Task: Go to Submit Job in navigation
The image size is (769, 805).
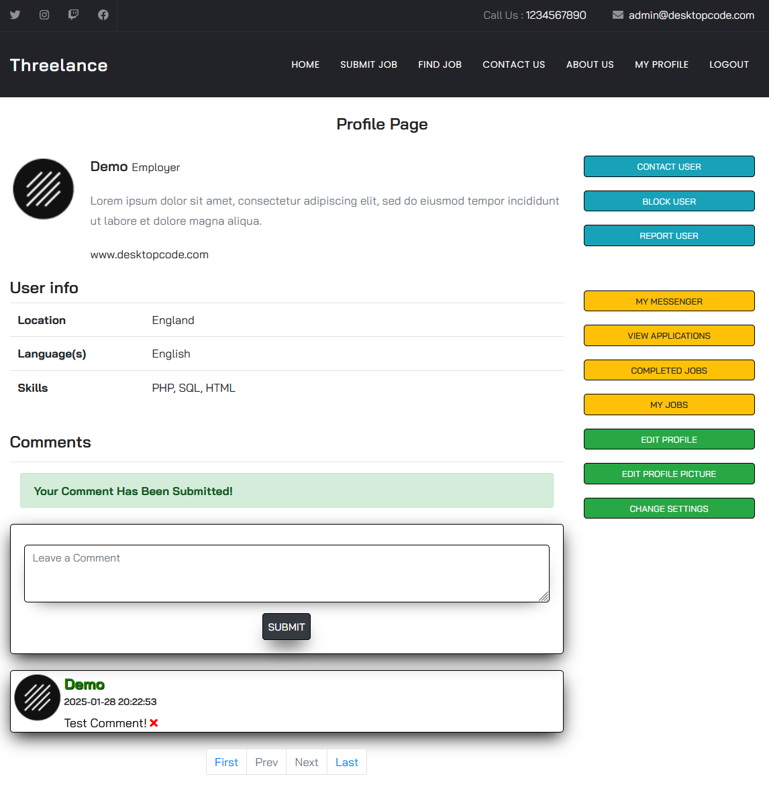Action: 368,64
